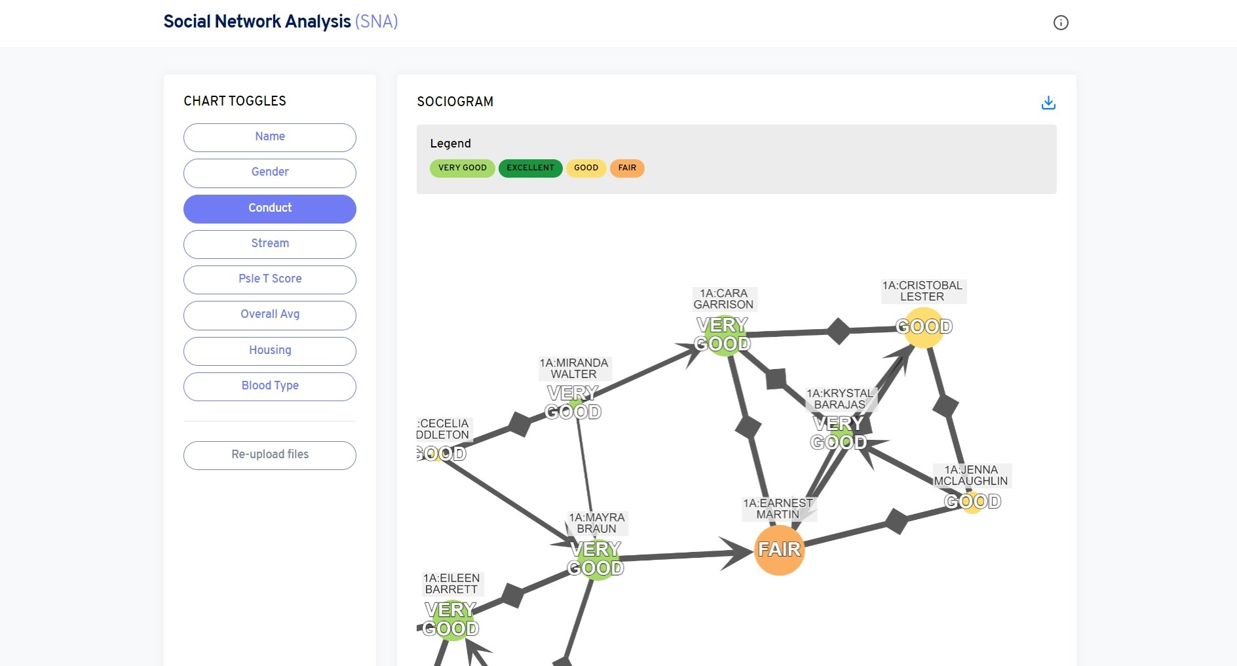The height and width of the screenshot is (666, 1237).
Task: Select the VERY GOOD legend chip
Action: pos(462,168)
